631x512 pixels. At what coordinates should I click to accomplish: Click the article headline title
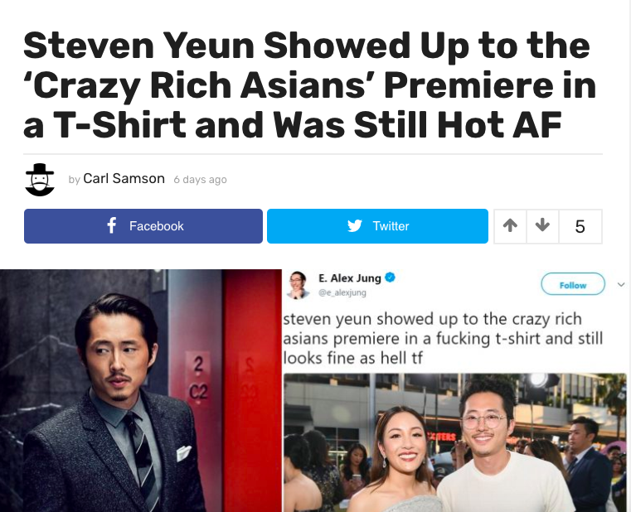pyautogui.click(x=309, y=85)
